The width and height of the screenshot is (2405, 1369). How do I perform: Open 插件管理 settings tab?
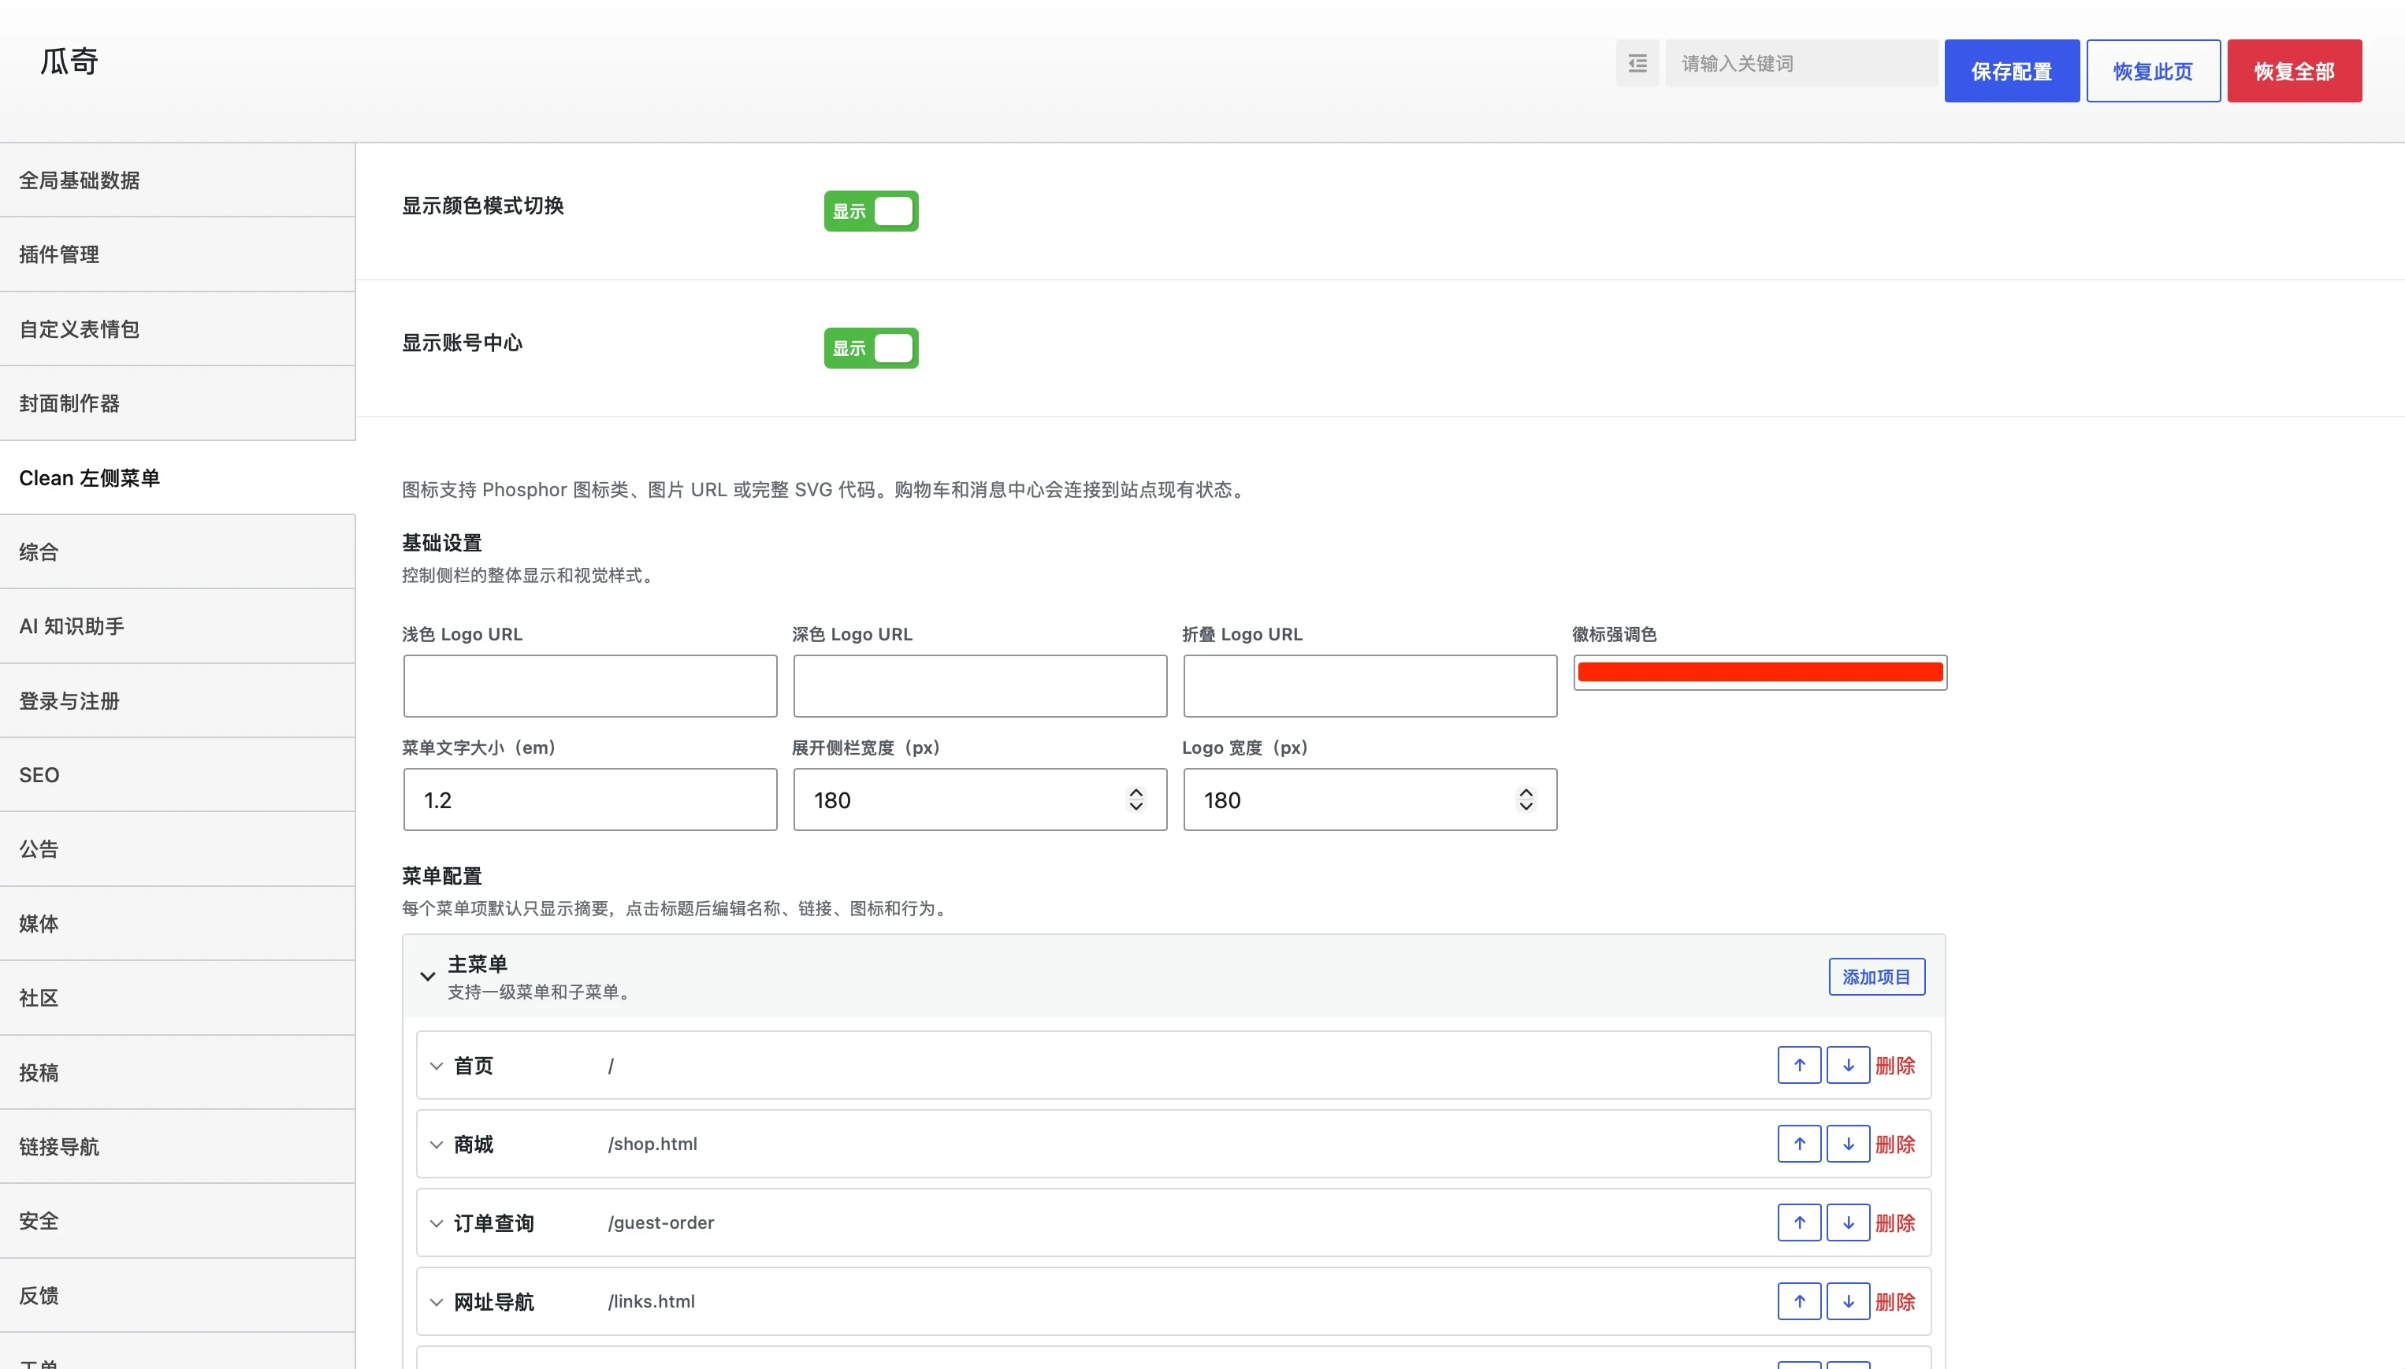pyautogui.click(x=178, y=254)
